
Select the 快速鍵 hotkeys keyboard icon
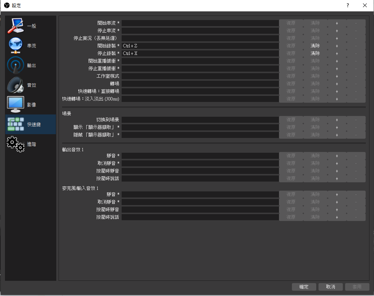[x=16, y=124]
